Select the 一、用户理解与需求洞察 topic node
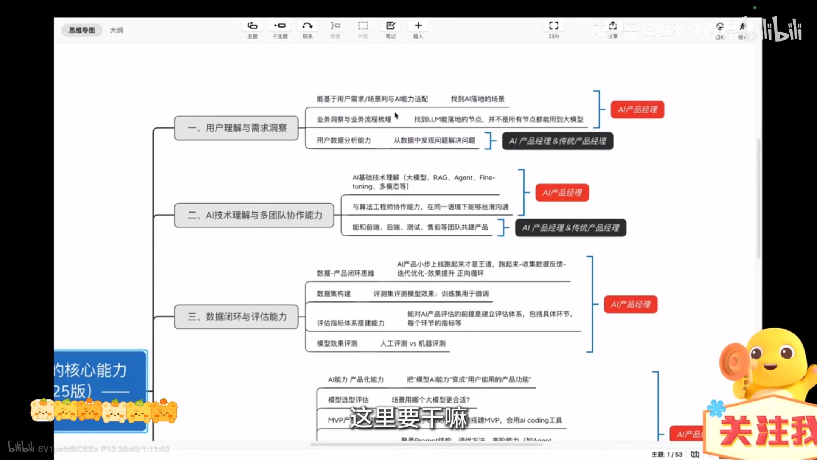Screen dimensions: 817x460 236,128
